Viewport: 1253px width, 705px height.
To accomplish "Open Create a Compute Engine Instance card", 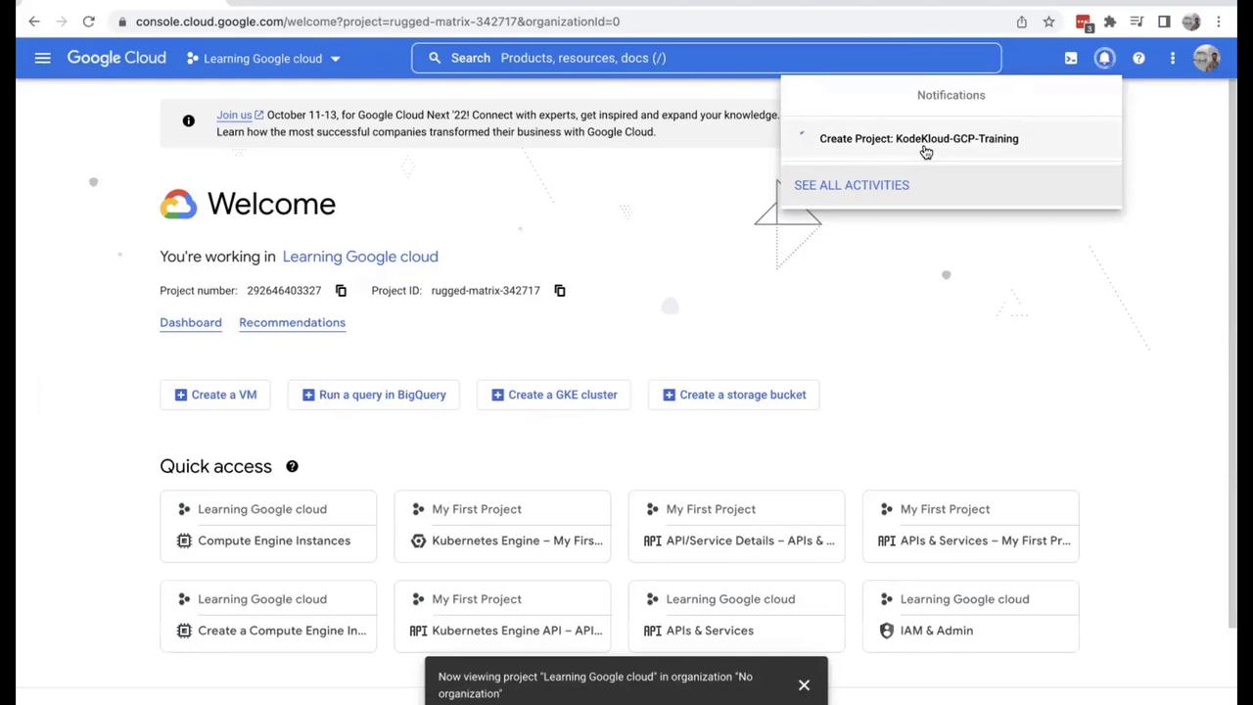I will (x=268, y=616).
